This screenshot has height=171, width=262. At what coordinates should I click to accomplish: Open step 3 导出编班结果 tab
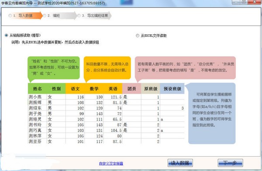94,16
